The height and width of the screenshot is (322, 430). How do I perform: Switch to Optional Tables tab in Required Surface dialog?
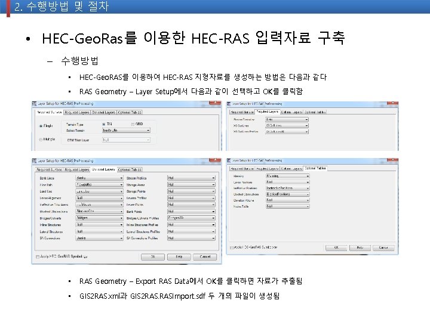click(x=130, y=112)
